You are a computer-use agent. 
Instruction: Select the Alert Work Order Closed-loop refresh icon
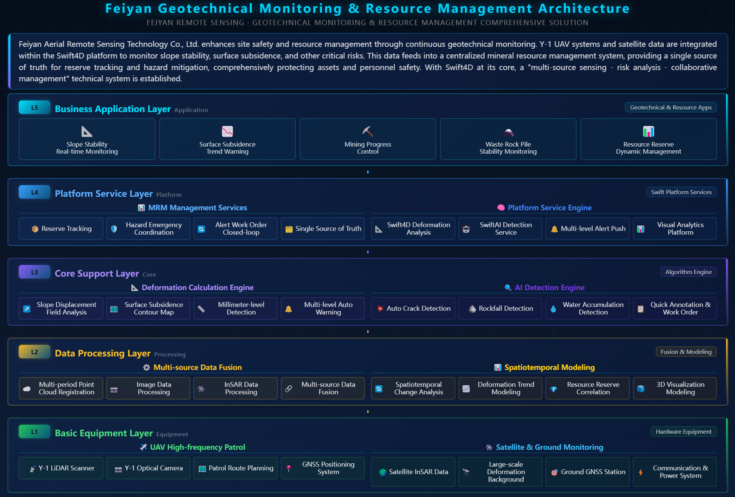tap(202, 229)
